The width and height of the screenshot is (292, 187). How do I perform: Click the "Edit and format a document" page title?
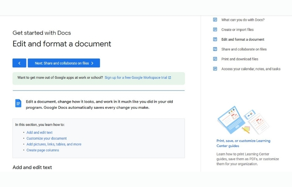(62, 44)
